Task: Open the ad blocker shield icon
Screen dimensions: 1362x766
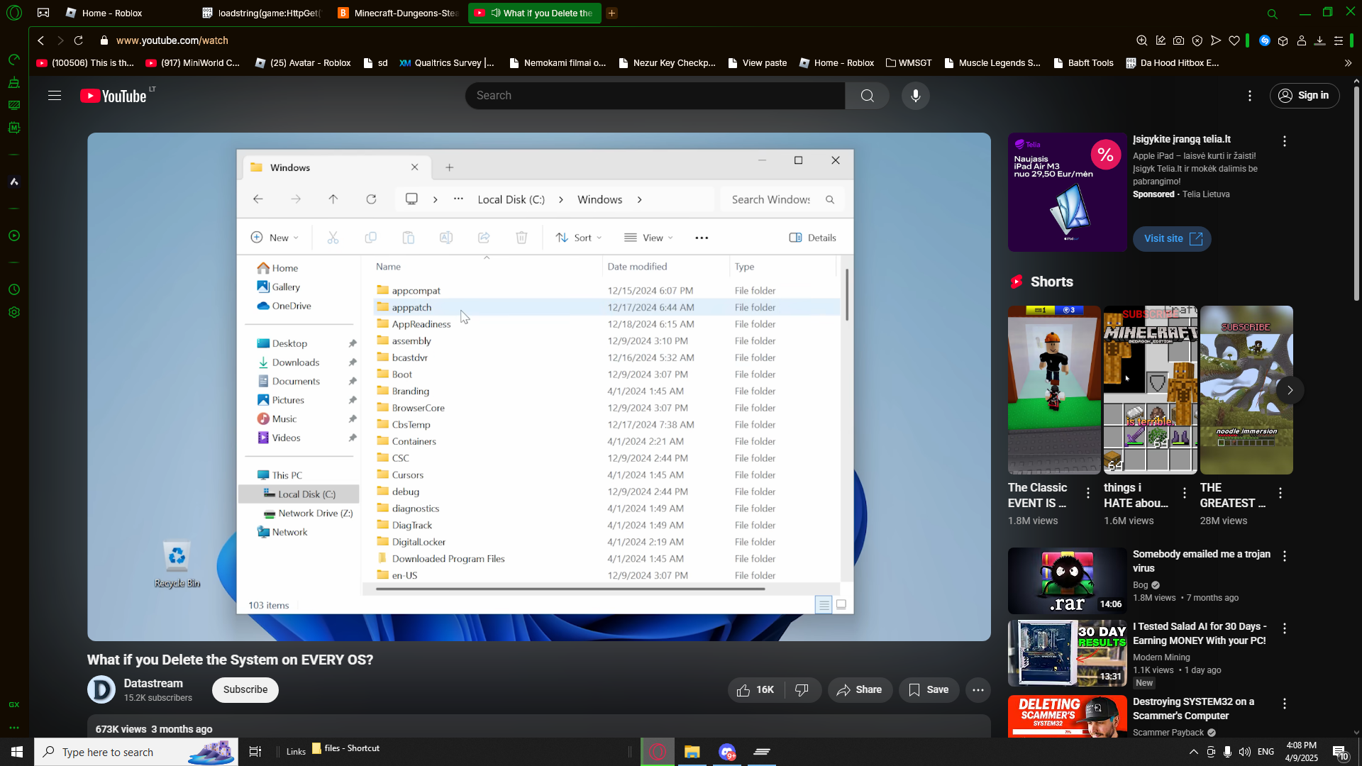Action: click(1197, 40)
